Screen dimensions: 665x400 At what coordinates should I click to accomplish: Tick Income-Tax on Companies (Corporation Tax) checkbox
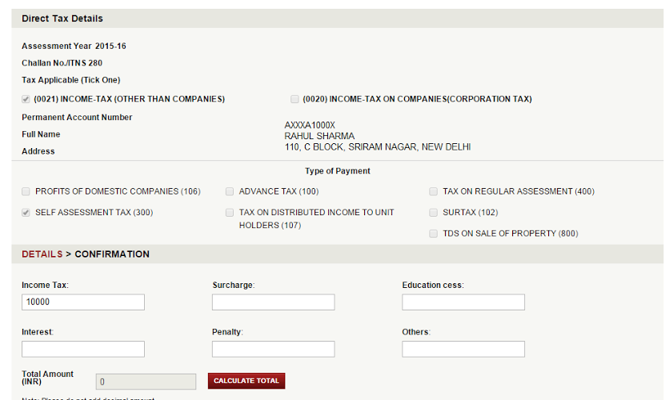tap(294, 99)
